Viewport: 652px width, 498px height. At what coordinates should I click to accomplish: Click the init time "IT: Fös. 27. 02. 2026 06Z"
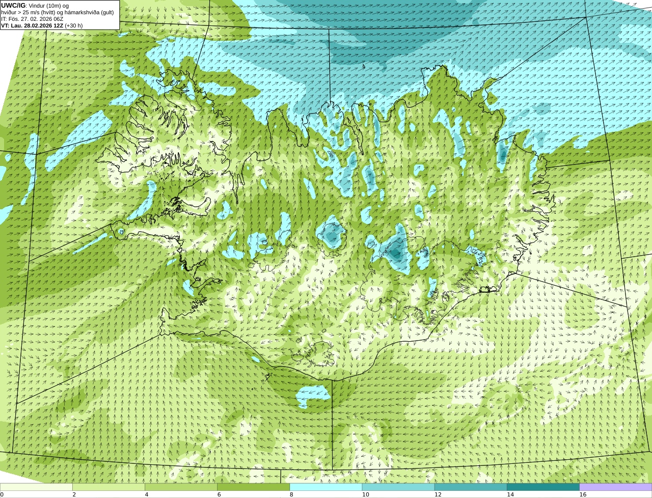coord(32,19)
